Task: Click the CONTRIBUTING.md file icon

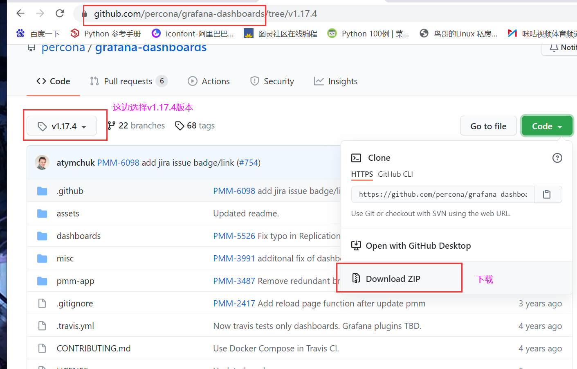Action: coord(42,349)
